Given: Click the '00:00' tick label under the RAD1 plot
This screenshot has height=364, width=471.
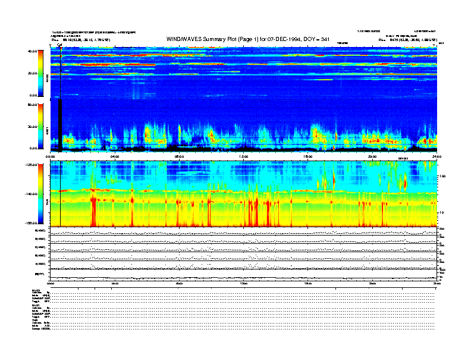Looking at the screenshot, I should click(50, 156).
